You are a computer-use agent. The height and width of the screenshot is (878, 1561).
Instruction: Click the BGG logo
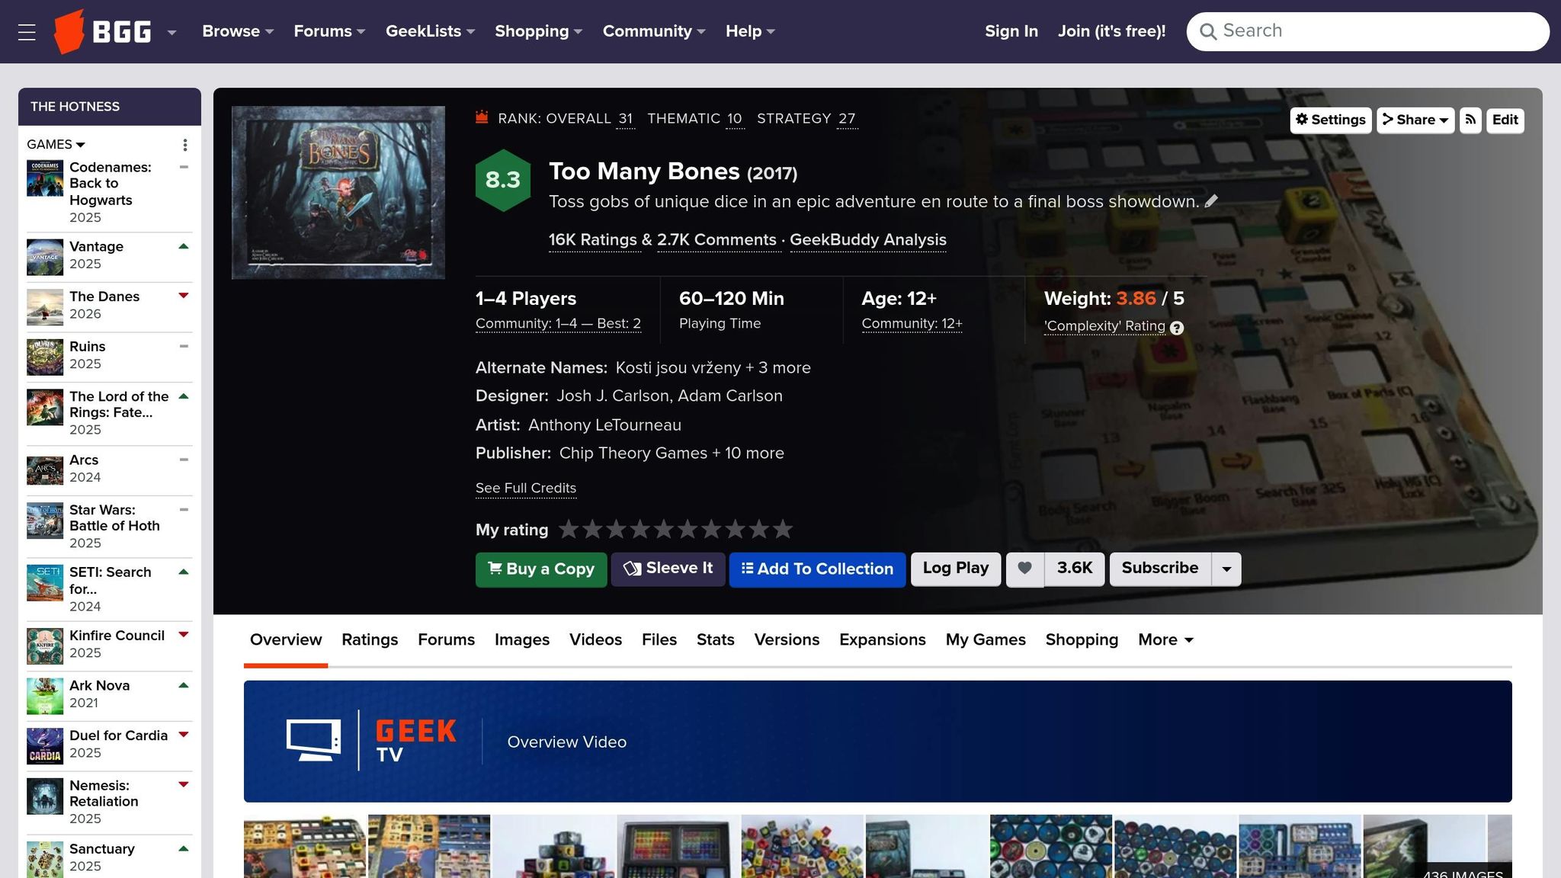click(x=102, y=31)
